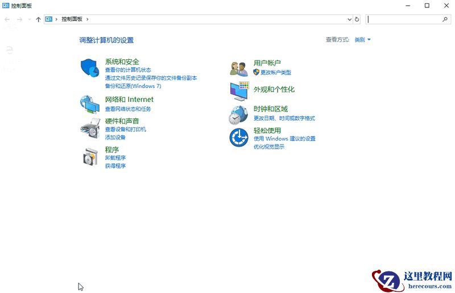This screenshot has width=455, height=293.
Task: Open 用户帐户 category heading
Action: 267,63
